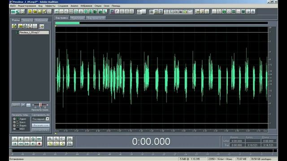Select the time selection (I-beam) tool
This screenshot has width=287, height=161.
139,12
